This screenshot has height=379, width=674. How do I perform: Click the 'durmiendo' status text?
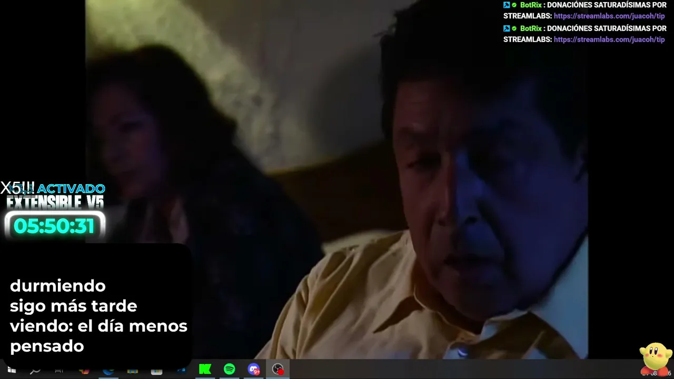(x=58, y=286)
